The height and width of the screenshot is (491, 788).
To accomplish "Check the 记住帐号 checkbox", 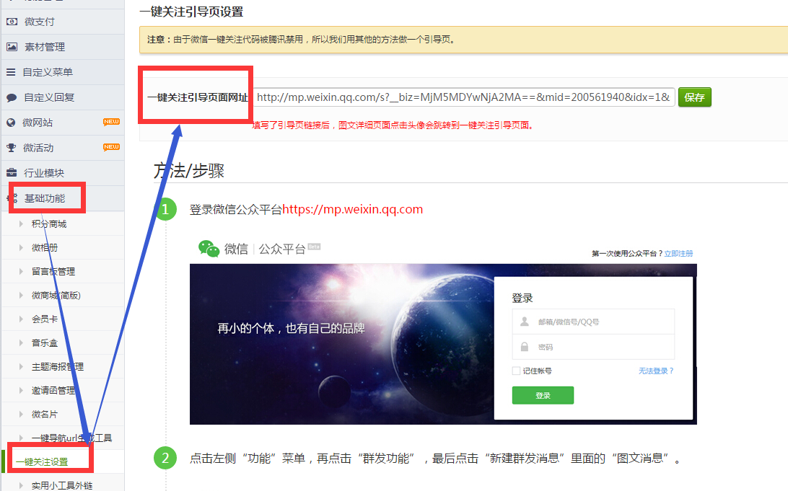I will 516,371.
